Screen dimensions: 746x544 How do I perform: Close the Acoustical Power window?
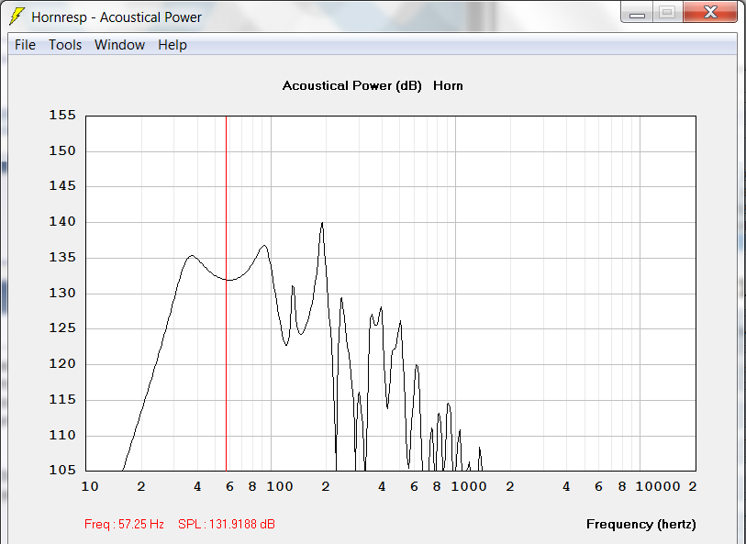coord(710,12)
